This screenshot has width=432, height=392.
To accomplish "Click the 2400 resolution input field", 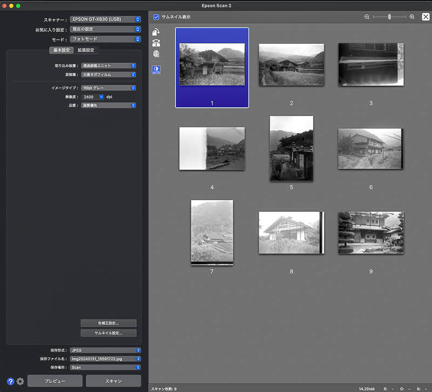I will 90,97.
